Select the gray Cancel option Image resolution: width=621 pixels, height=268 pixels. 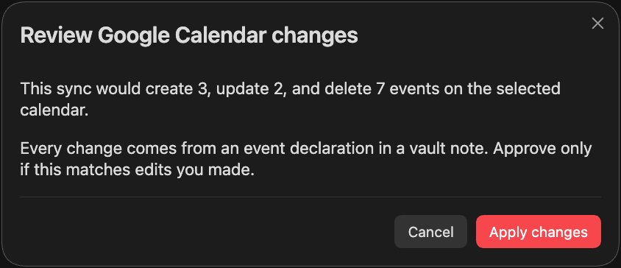tap(430, 232)
